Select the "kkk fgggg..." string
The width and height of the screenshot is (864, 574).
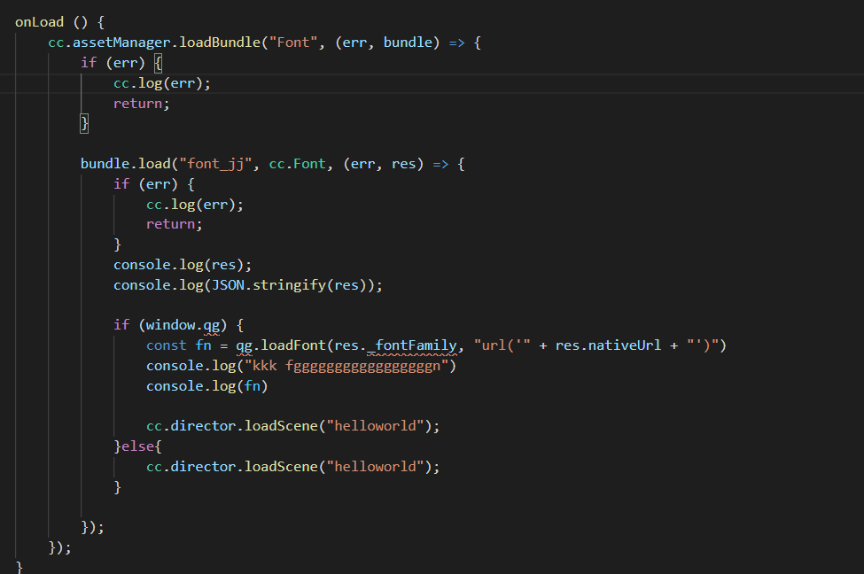[x=346, y=366]
